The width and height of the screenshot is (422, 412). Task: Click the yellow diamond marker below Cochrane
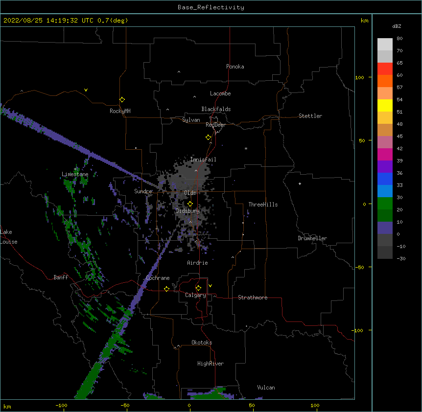tap(166, 289)
